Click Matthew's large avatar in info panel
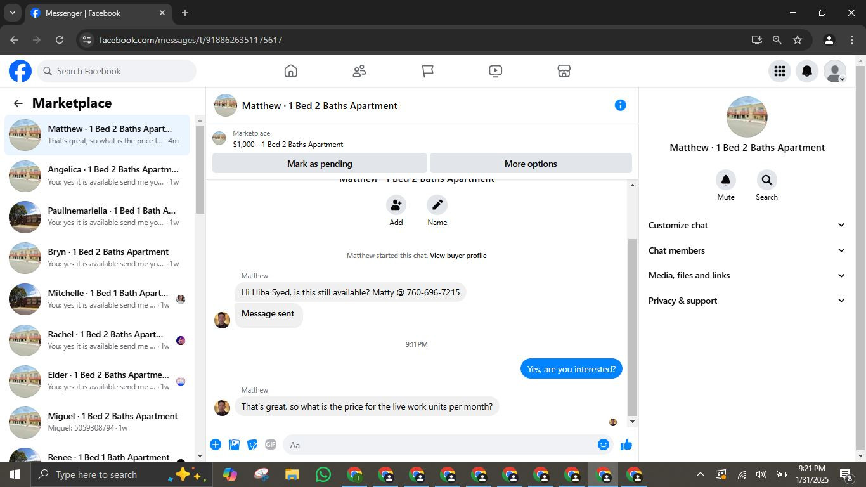Image resolution: width=866 pixels, height=487 pixels. pos(747,117)
